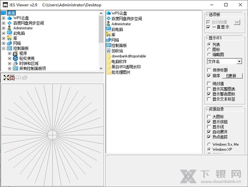248x187 pixels.
Task: Click the WPS云盘 icon in the file list
Action: pyautogui.click(x=108, y=13)
